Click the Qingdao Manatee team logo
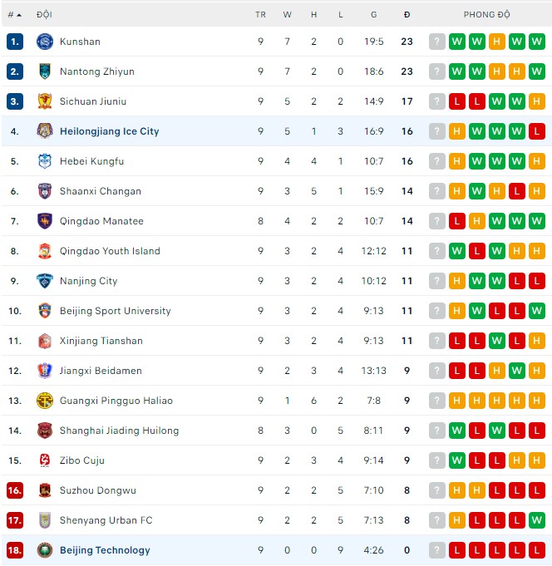This screenshot has height=566, width=552. 45,221
